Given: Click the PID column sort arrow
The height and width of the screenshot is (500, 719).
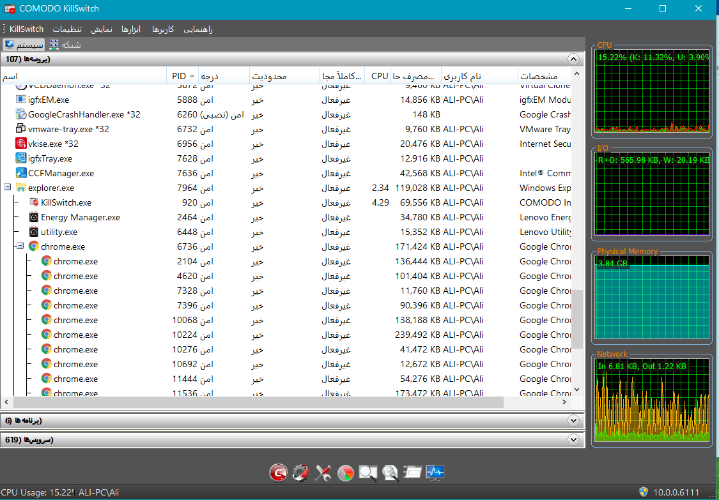Looking at the screenshot, I should point(192,76).
